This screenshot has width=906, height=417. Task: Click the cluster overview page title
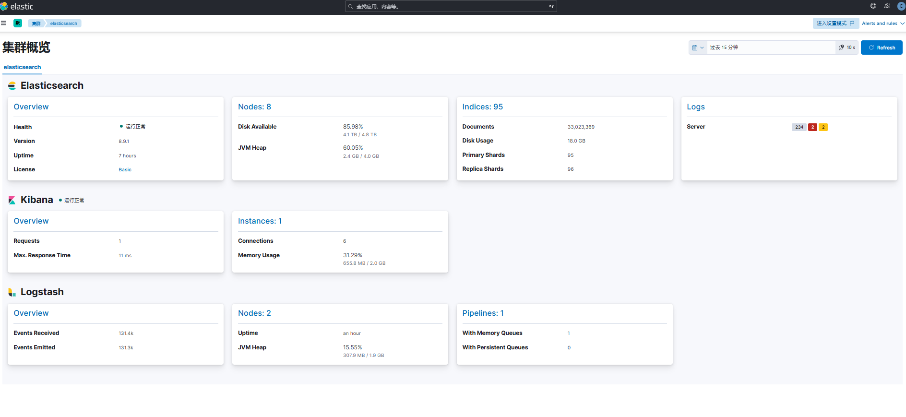tap(26, 48)
